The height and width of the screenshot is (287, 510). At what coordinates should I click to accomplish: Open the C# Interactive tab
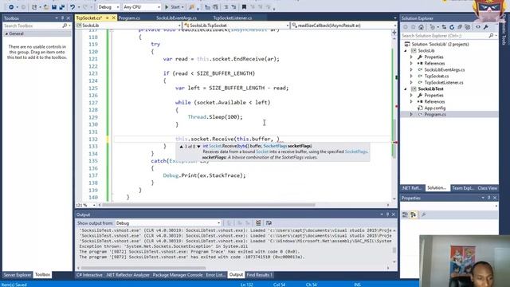click(x=89, y=275)
